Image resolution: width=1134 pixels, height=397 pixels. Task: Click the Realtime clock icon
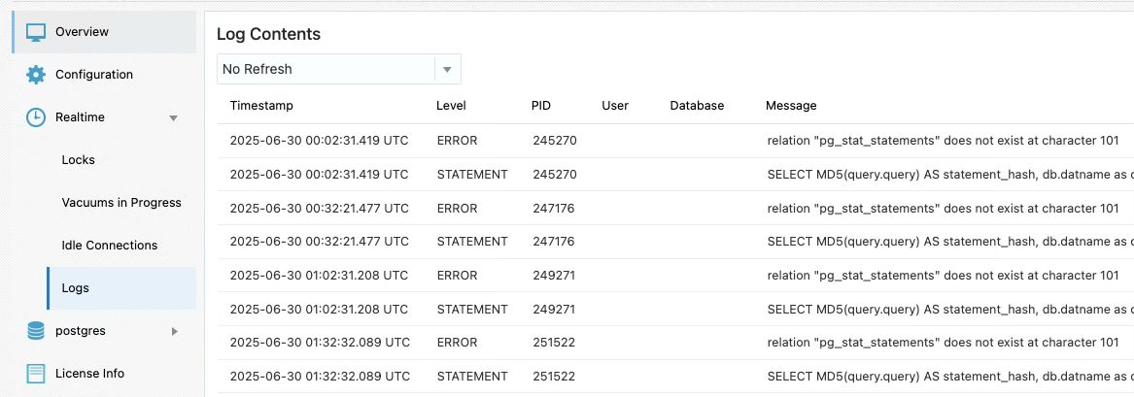[x=36, y=117]
